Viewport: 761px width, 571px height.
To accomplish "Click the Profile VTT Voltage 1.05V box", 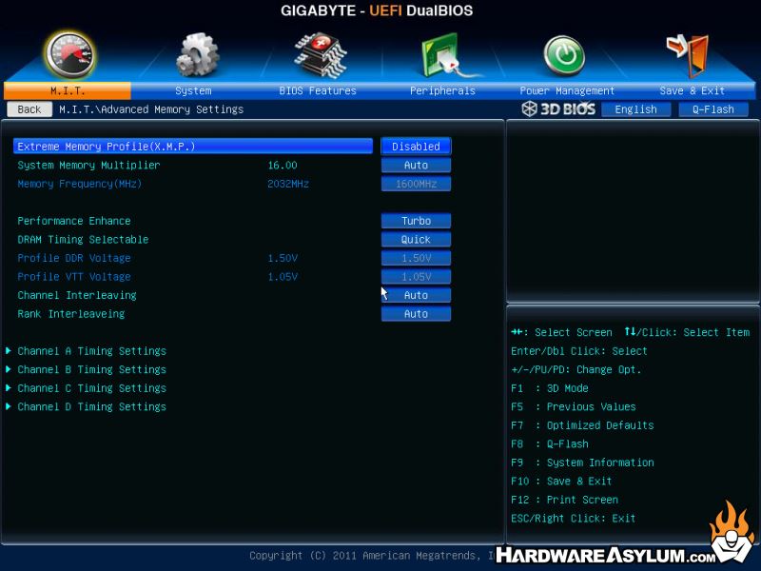I will (416, 277).
